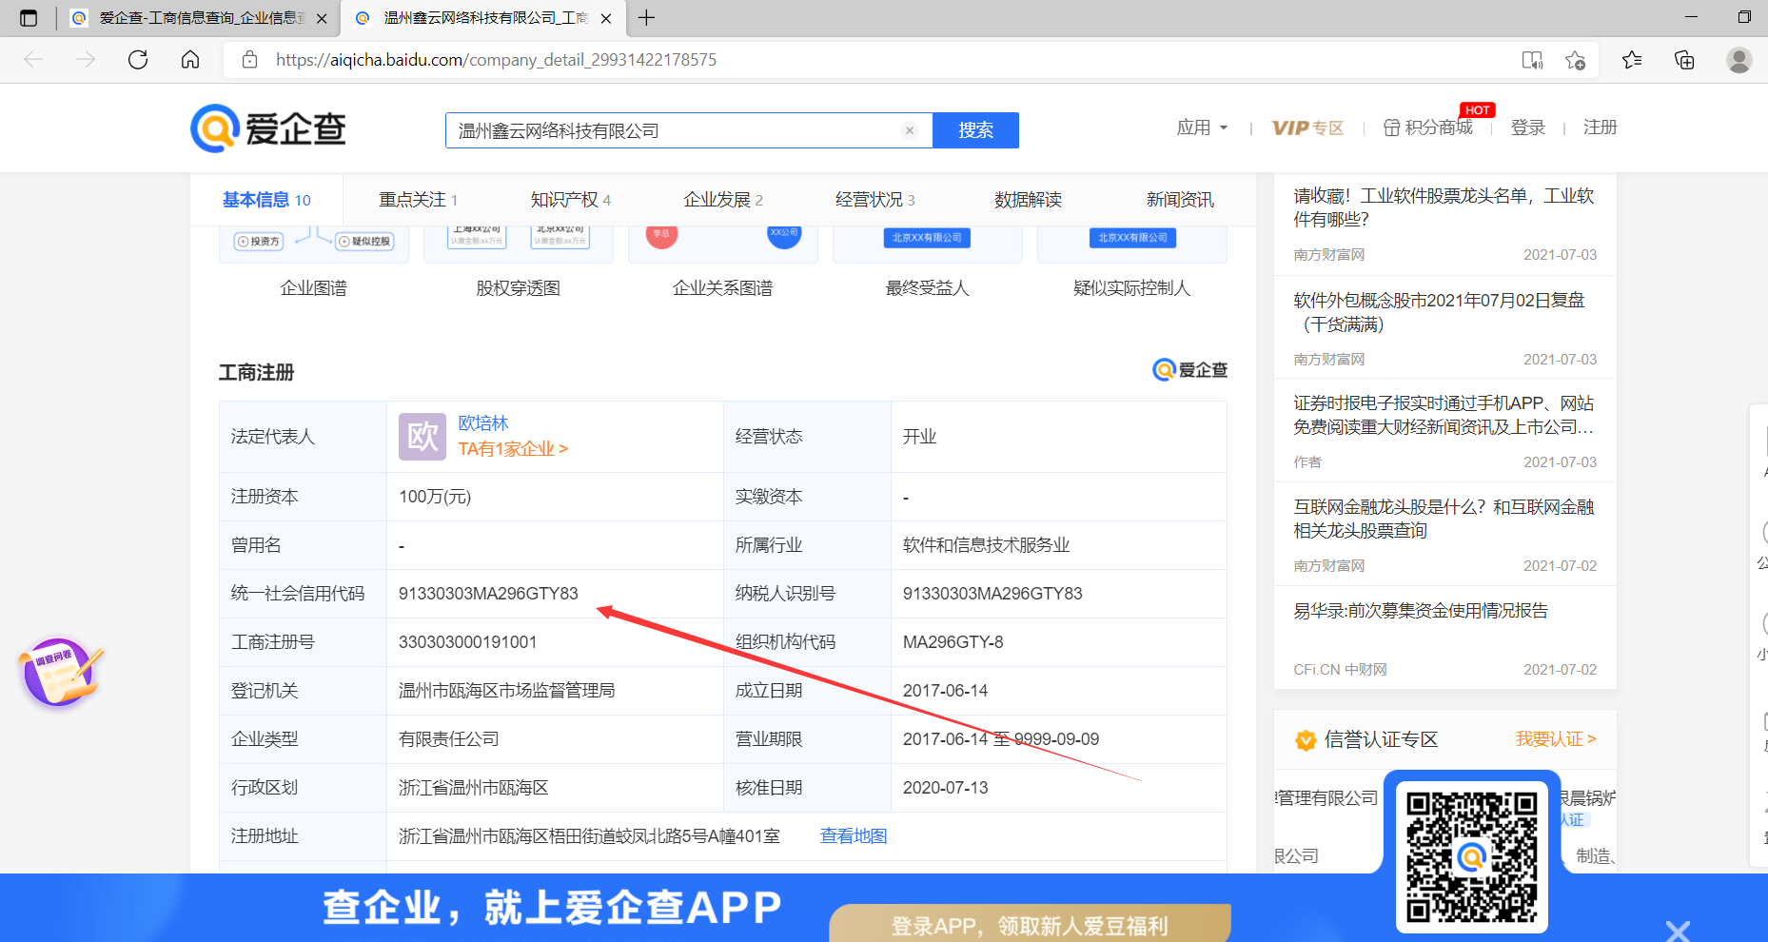1768x942 pixels.
Task: Click the app download QR code
Action: (1471, 857)
